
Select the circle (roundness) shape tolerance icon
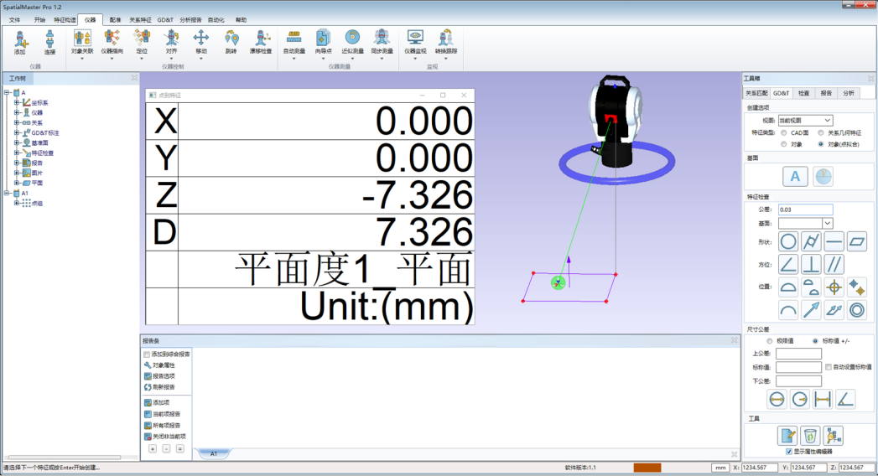pos(788,242)
